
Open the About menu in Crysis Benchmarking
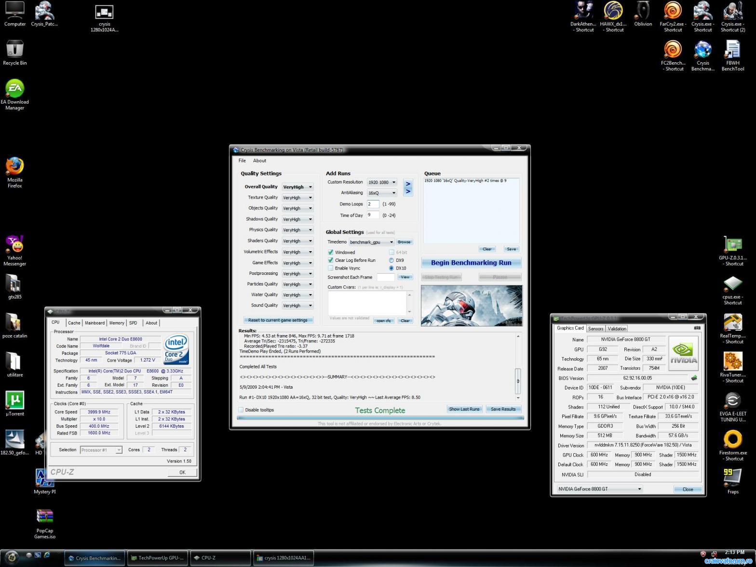pos(259,161)
